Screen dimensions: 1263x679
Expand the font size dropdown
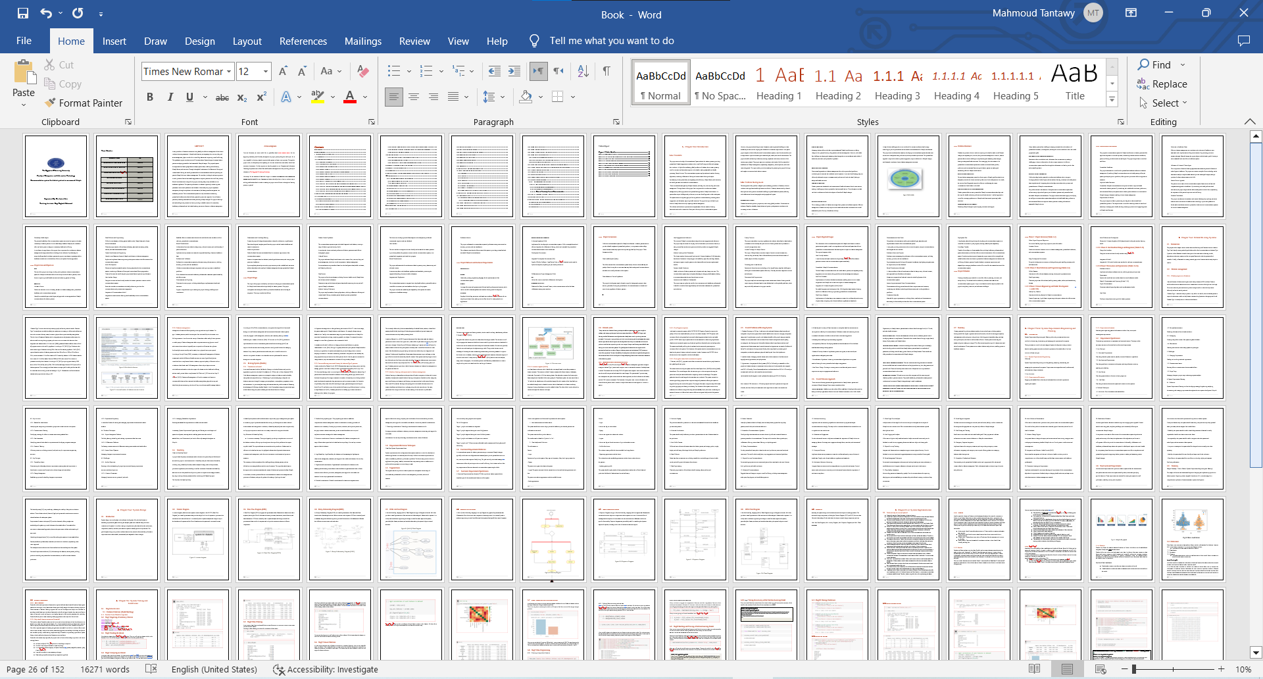(x=266, y=72)
